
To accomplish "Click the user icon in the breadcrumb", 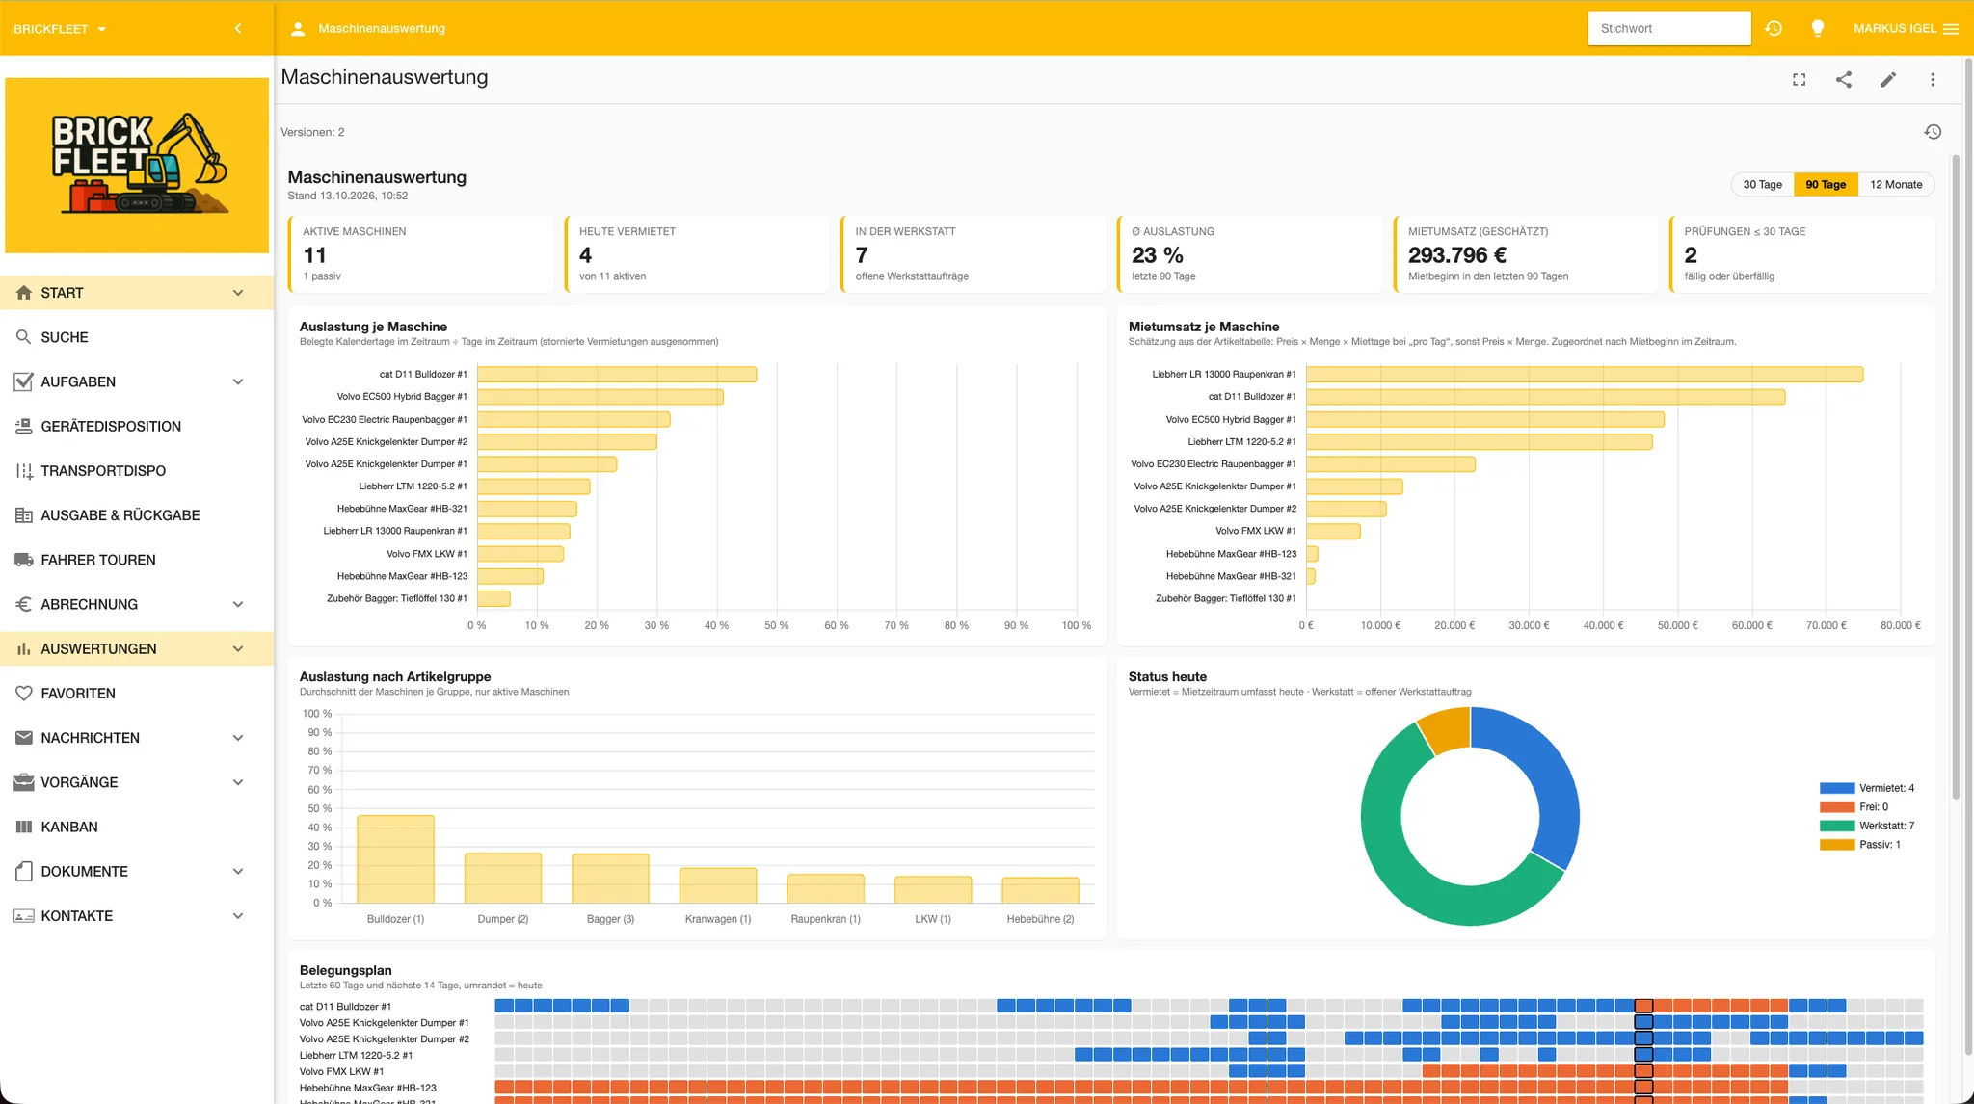I will pyautogui.click(x=298, y=28).
